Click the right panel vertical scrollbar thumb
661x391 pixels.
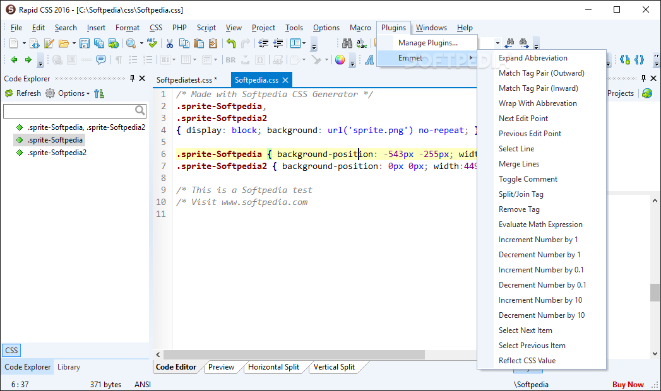[654, 293]
